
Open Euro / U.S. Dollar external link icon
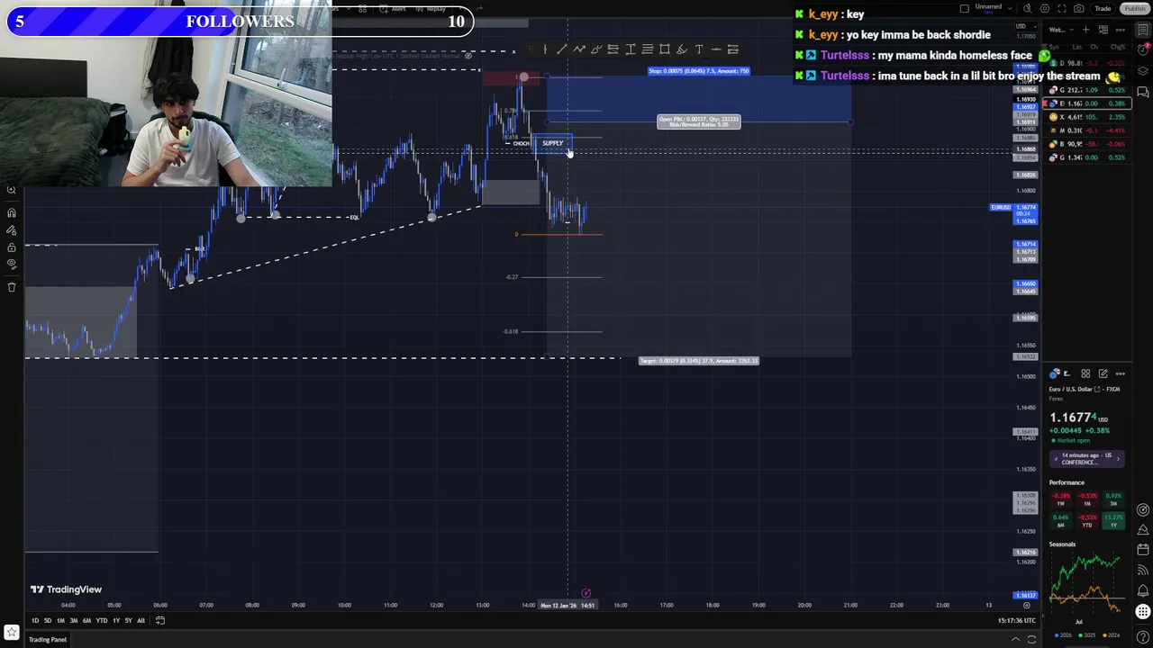click(1097, 389)
